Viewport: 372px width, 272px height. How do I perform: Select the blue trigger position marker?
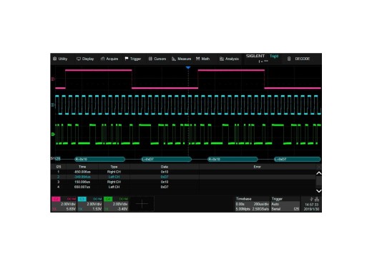(188, 68)
